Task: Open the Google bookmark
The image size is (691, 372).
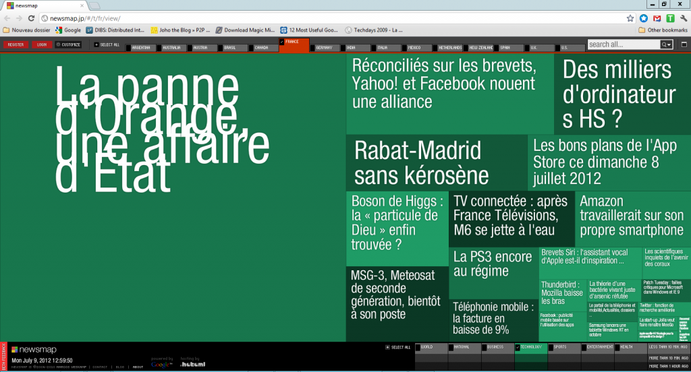Action: [x=68, y=30]
